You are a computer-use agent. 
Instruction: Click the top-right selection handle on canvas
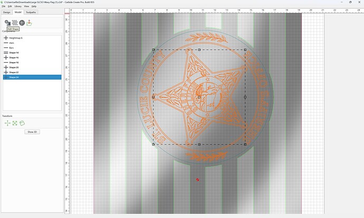245,50
